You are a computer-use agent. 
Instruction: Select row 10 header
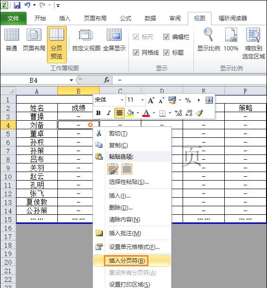tap(8, 176)
